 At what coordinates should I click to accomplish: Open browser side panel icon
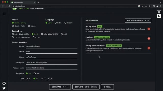(154, 6)
